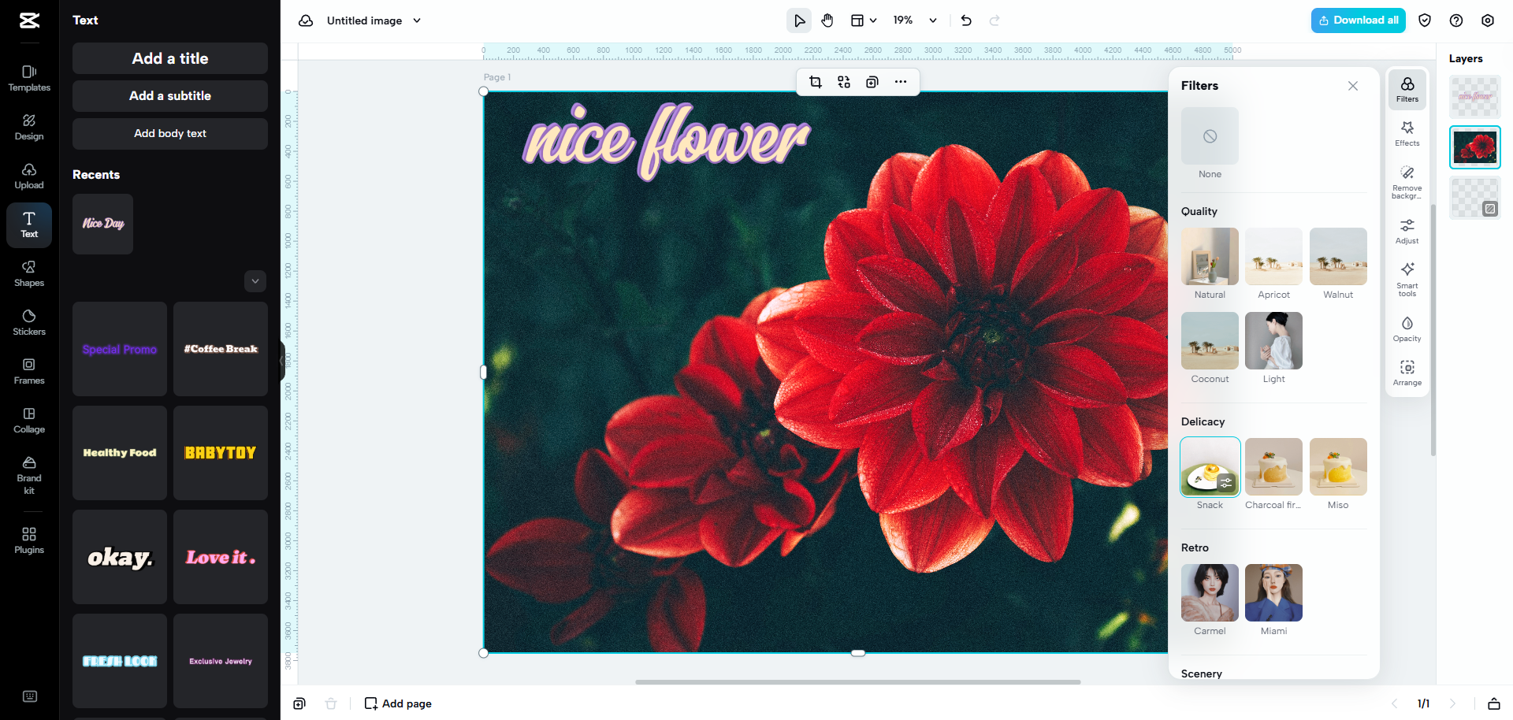1513x720 pixels.
Task: Crop the selected flower image
Action: [816, 81]
